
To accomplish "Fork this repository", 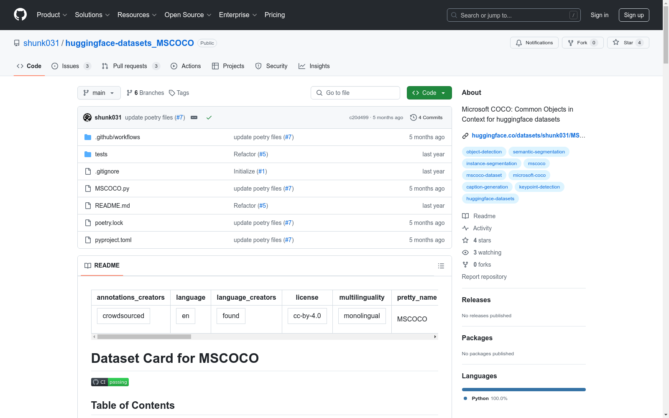I will click(x=582, y=43).
